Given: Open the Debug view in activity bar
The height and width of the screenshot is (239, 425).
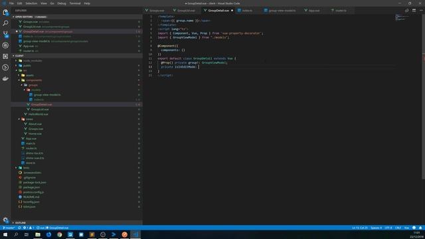Looking at the screenshot, I should click(5, 45).
